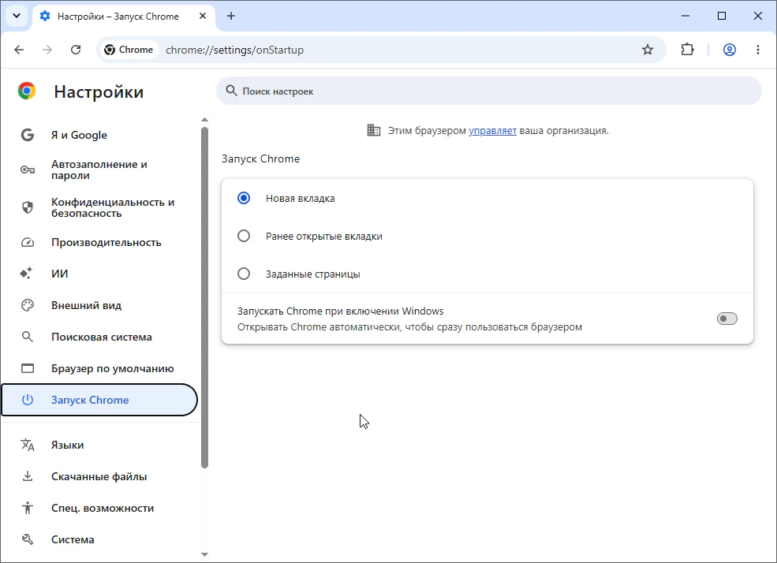Select Заданные страницы radio option
The image size is (777, 563).
pos(243,274)
